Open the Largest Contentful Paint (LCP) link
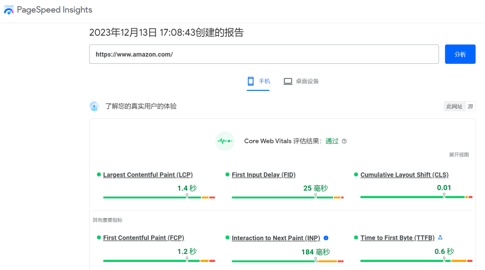The height and width of the screenshot is (270, 485). [x=148, y=175]
